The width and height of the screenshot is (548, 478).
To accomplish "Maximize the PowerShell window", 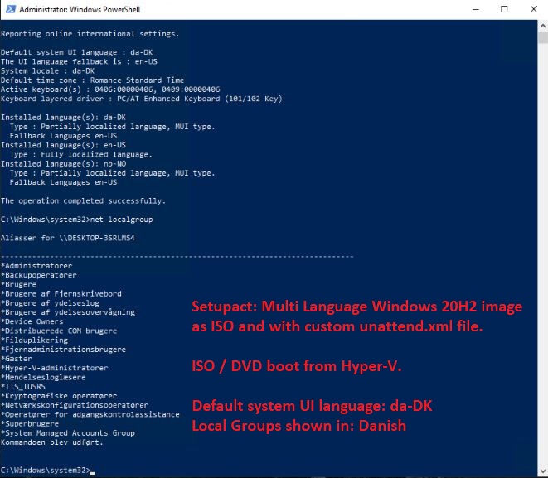I will [504, 9].
